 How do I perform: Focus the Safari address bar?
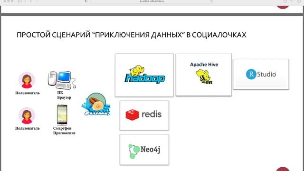coord(152,1)
